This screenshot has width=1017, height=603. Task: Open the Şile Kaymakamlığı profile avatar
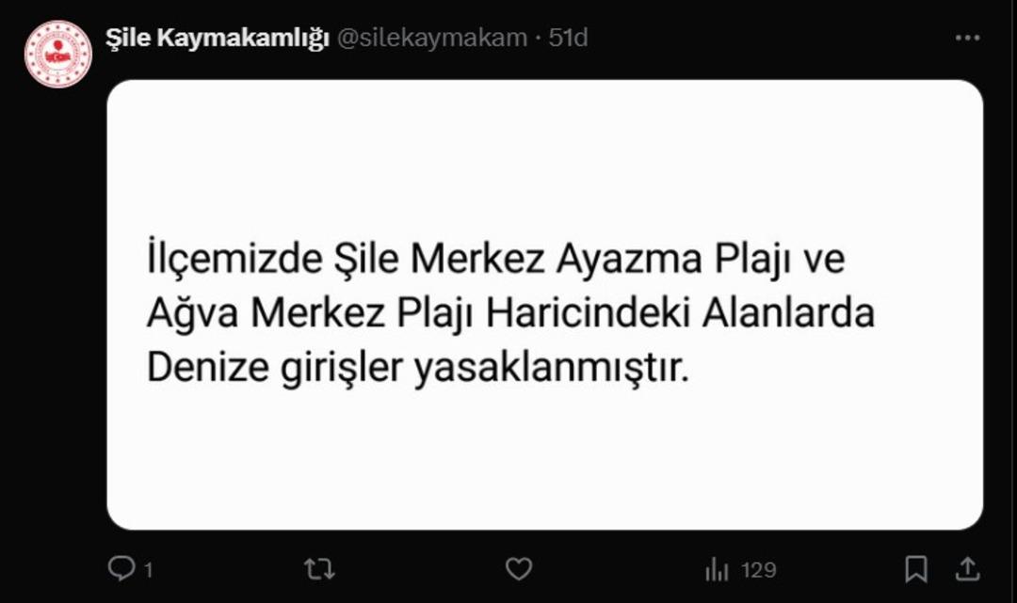point(58,54)
